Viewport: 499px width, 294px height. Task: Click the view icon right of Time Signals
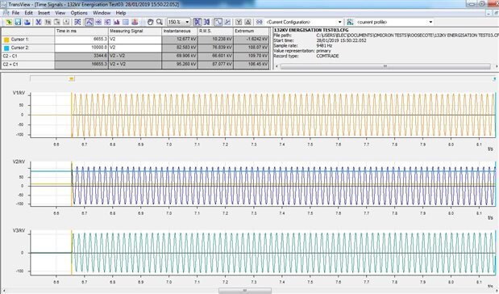coord(98,22)
